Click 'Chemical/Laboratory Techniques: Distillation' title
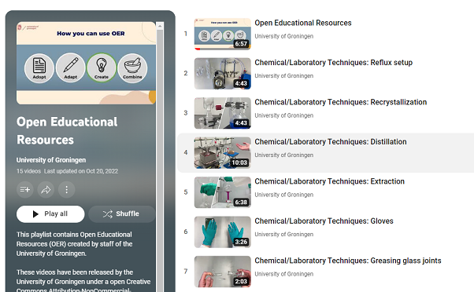Screen dimensions: 474x292 point(331,142)
